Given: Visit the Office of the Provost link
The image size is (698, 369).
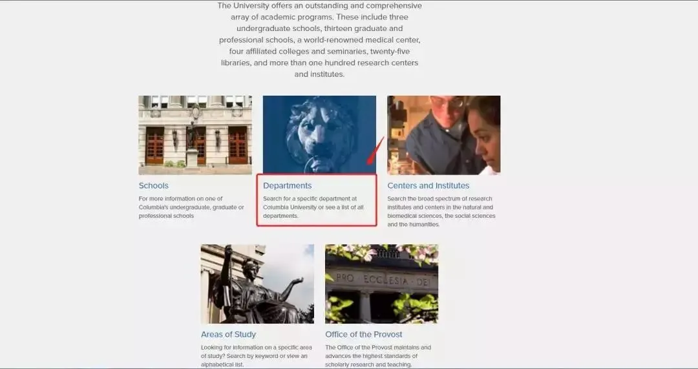Looking at the screenshot, I should [363, 334].
